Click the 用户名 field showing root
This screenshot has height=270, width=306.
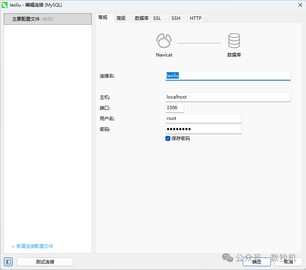204,119
